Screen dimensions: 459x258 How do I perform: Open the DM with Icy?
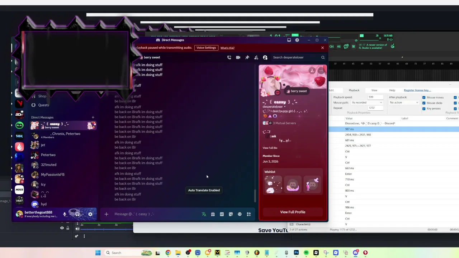coord(63,185)
